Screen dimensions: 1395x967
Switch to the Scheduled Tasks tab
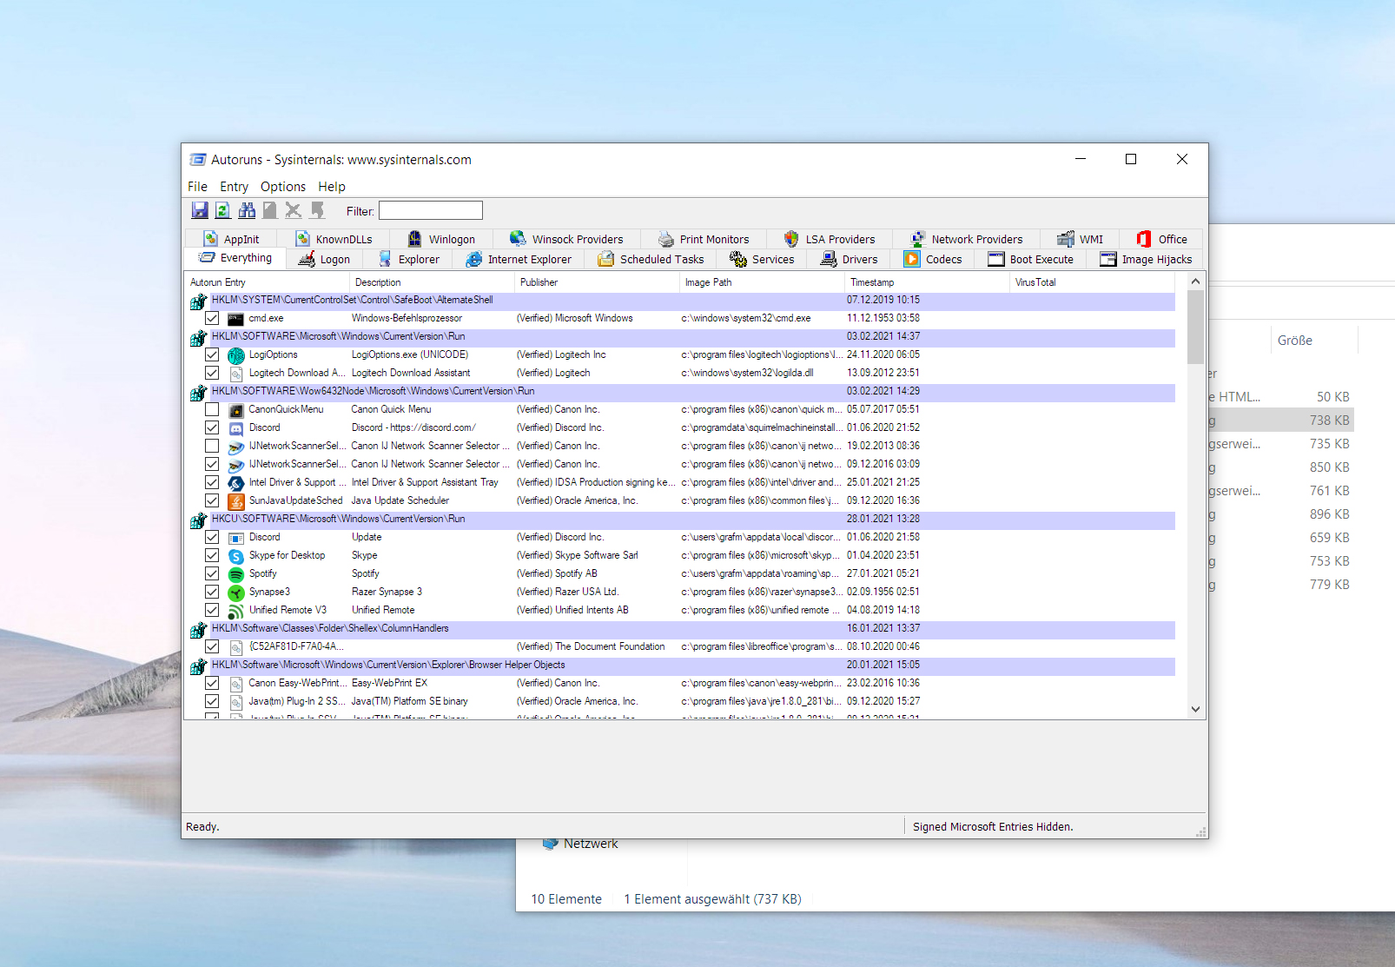pos(651,260)
